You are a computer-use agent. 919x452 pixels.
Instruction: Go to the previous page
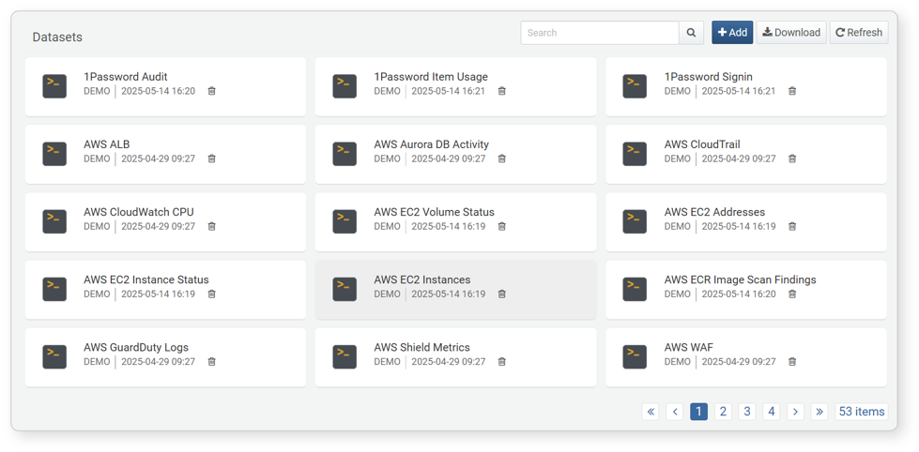pyautogui.click(x=675, y=412)
